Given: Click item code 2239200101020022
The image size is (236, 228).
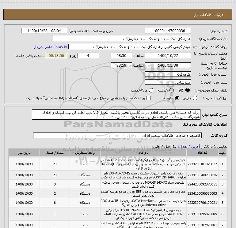Looking at the screenshot, I should coord(202,164).
